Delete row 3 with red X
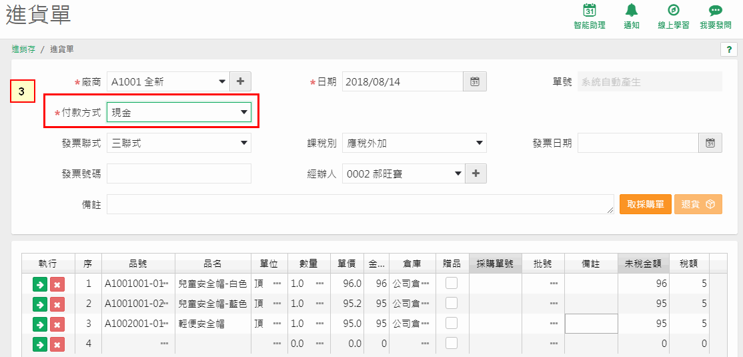Image resolution: width=743 pixels, height=357 pixels. [x=57, y=324]
